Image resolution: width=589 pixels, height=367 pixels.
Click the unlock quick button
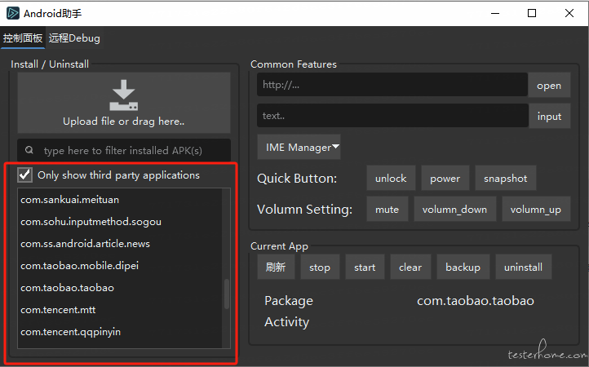tap(391, 178)
